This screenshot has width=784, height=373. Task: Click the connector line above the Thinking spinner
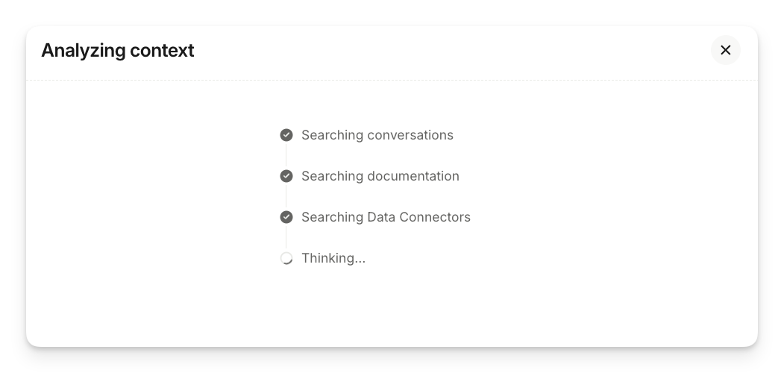286,237
